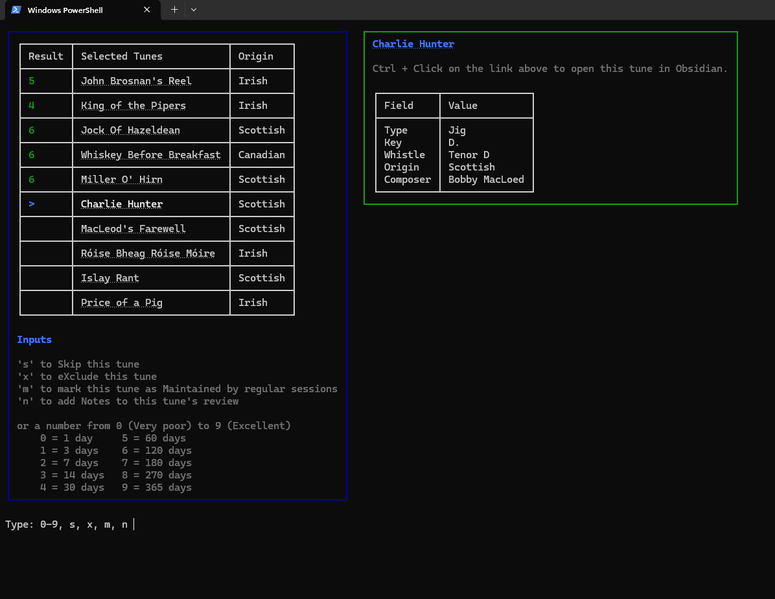Click the result 6 for Miller O' Hirn
Image resolution: width=775 pixels, height=599 pixels.
click(x=32, y=180)
